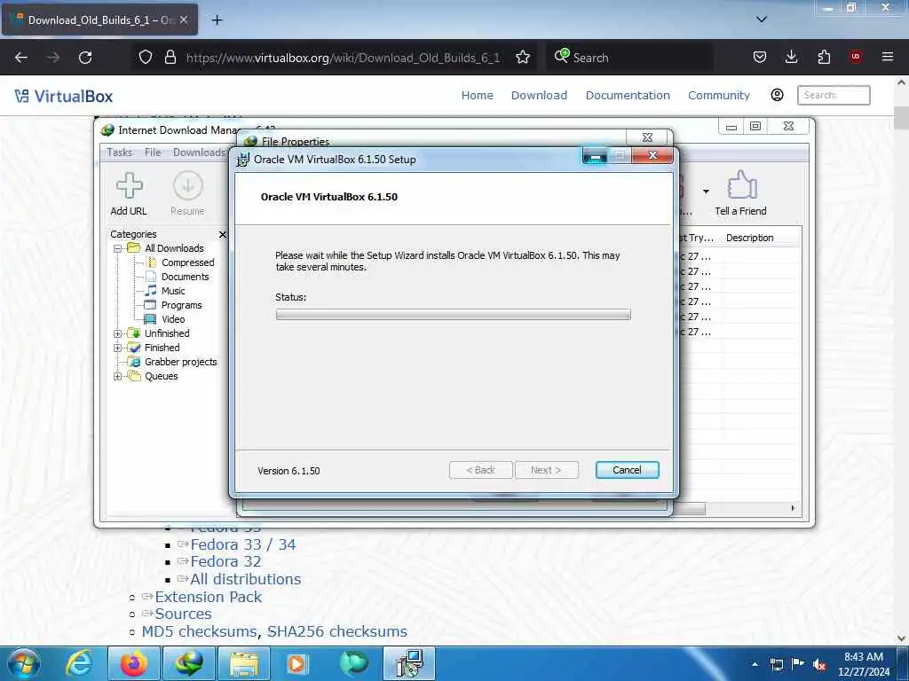The height and width of the screenshot is (681, 909).
Task: Select the Documents category
Action: click(185, 277)
